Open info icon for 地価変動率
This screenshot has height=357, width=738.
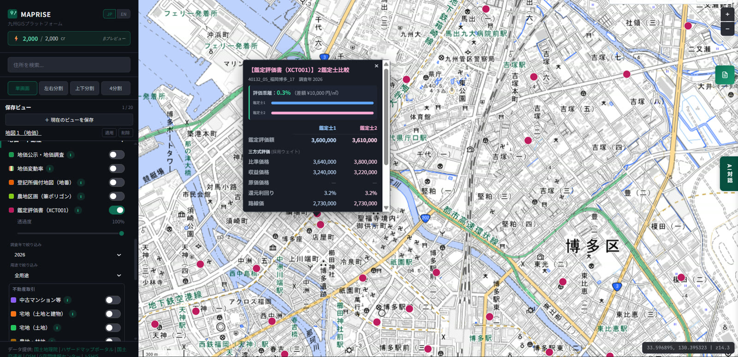[50, 169]
